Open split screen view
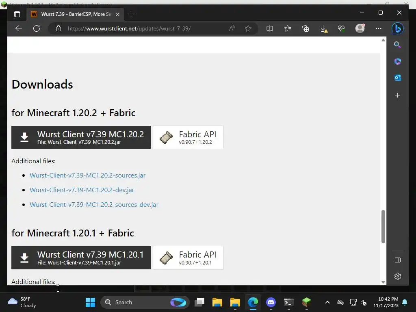Viewport: 416px width, 312px height. pyautogui.click(x=270, y=28)
